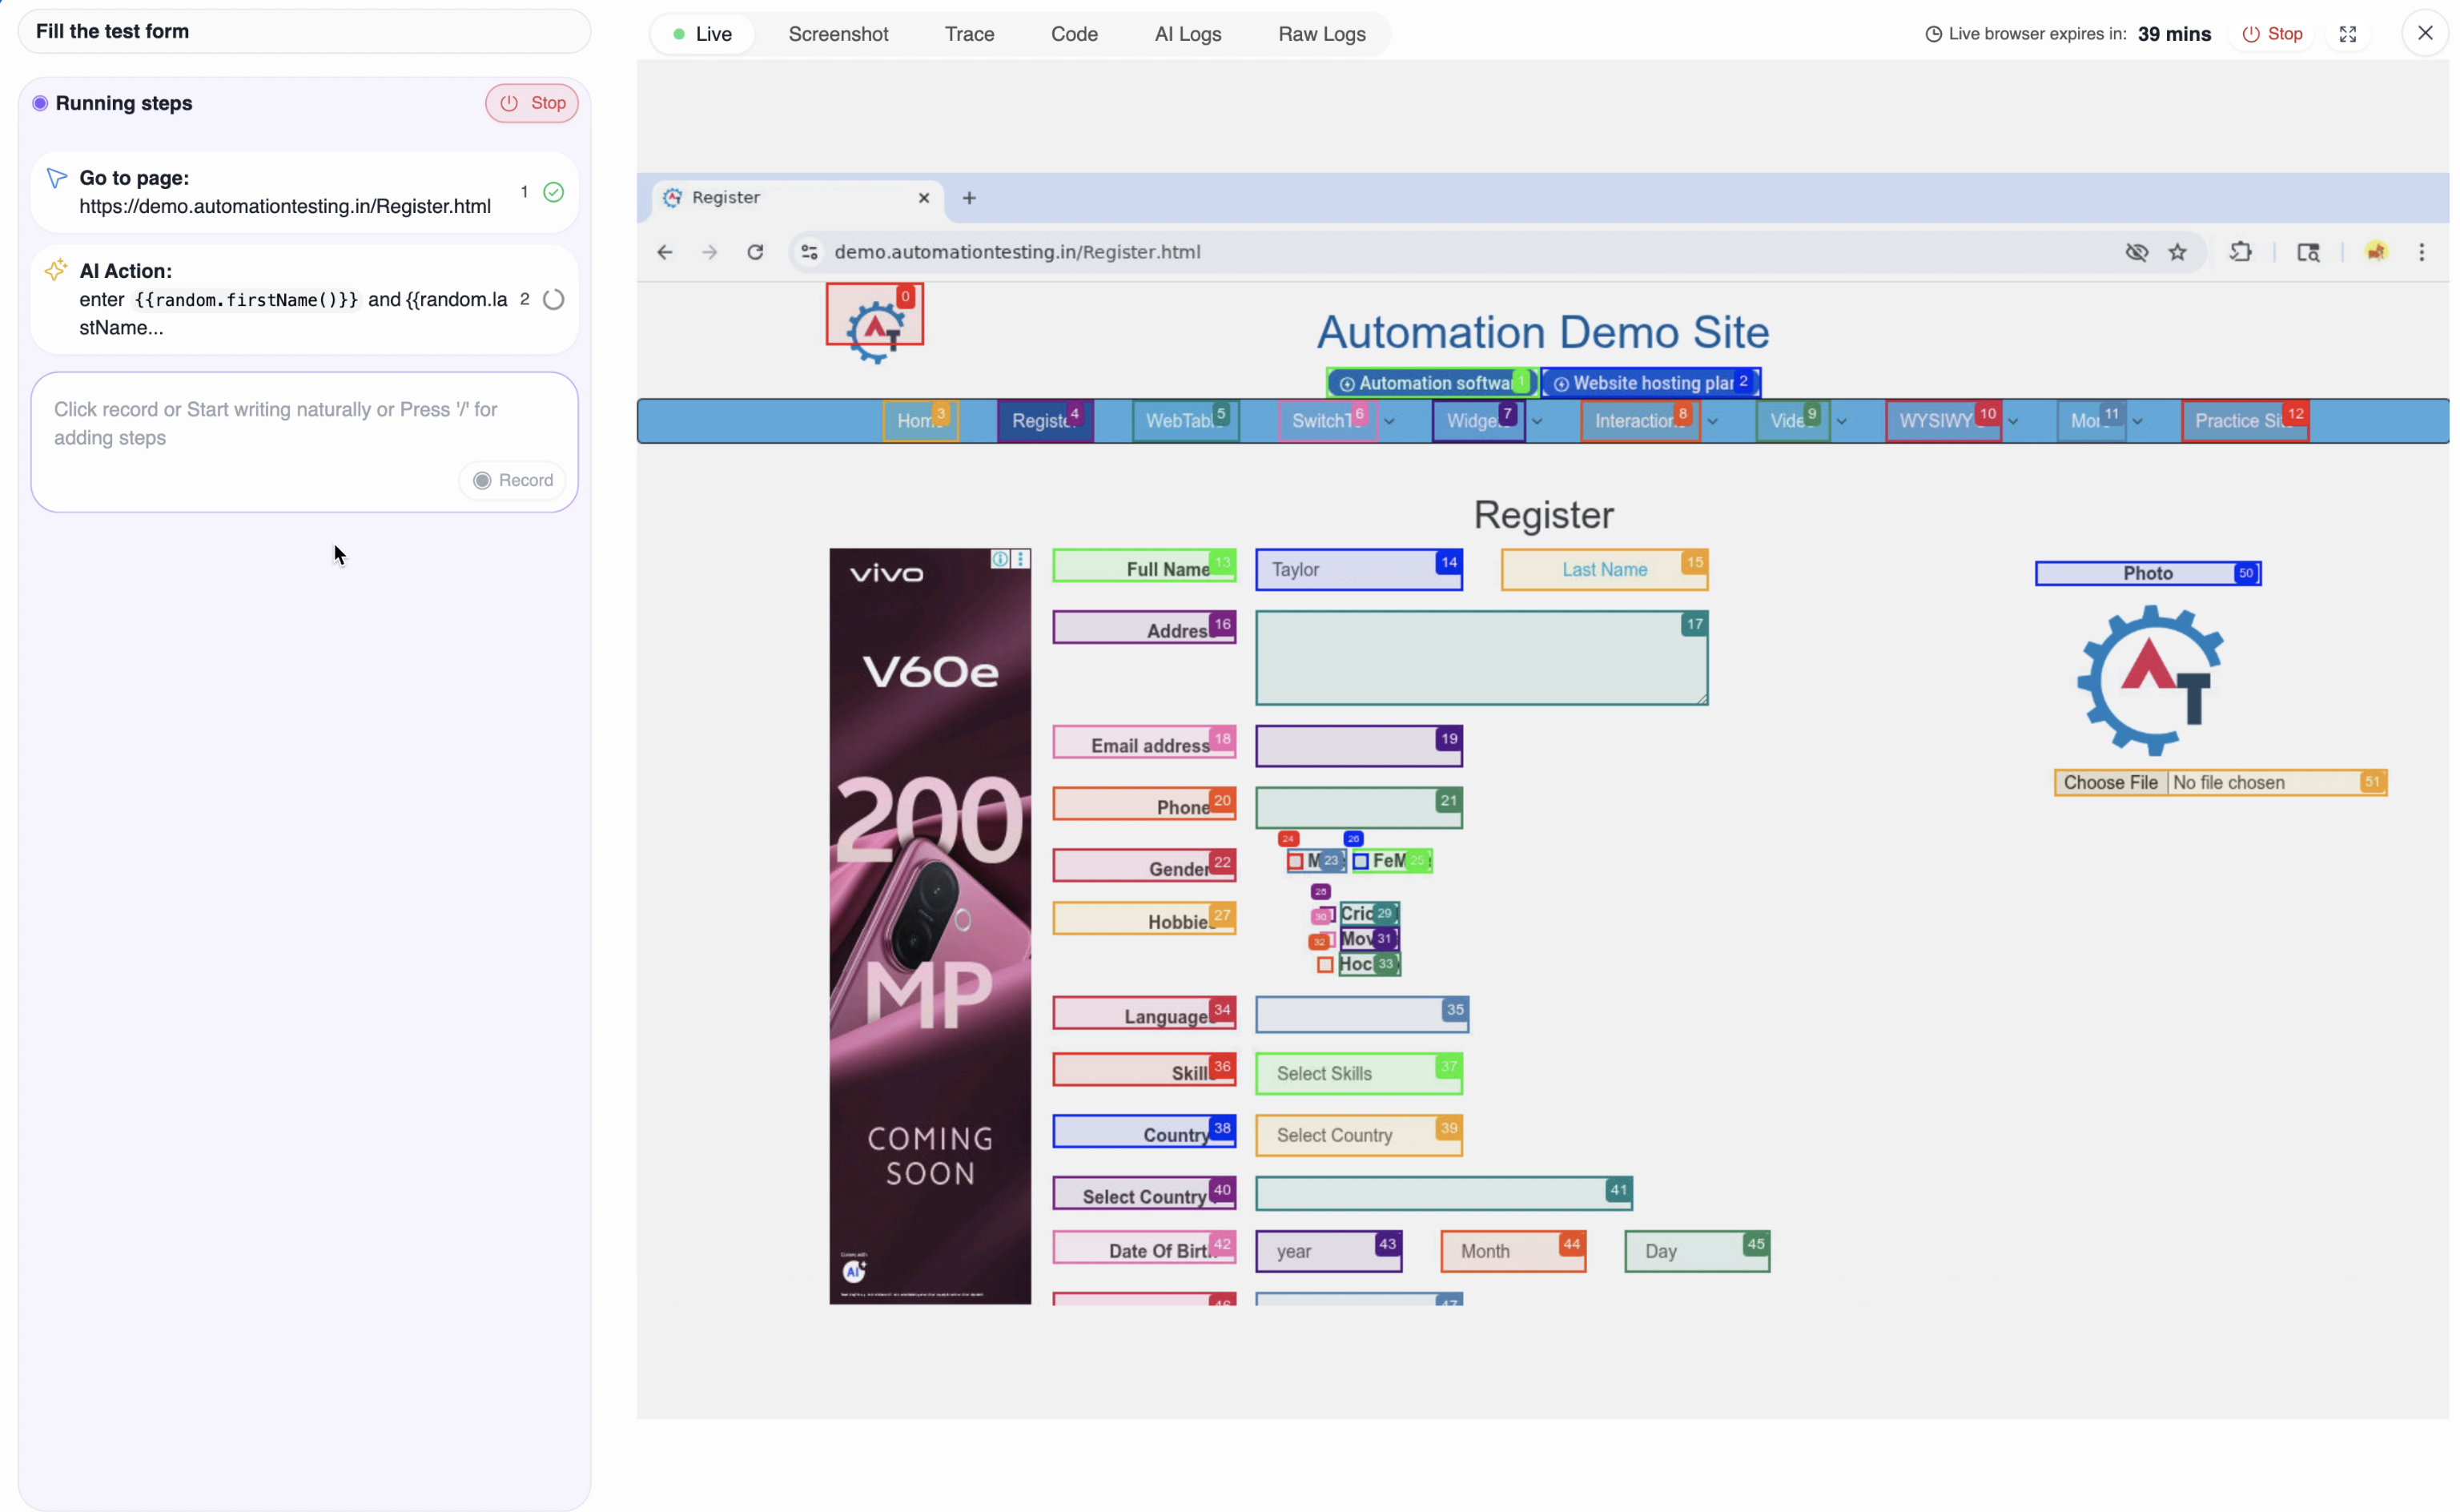2460x1512 pixels.
Task: Bookmark page with the star icon
Action: point(2177,252)
